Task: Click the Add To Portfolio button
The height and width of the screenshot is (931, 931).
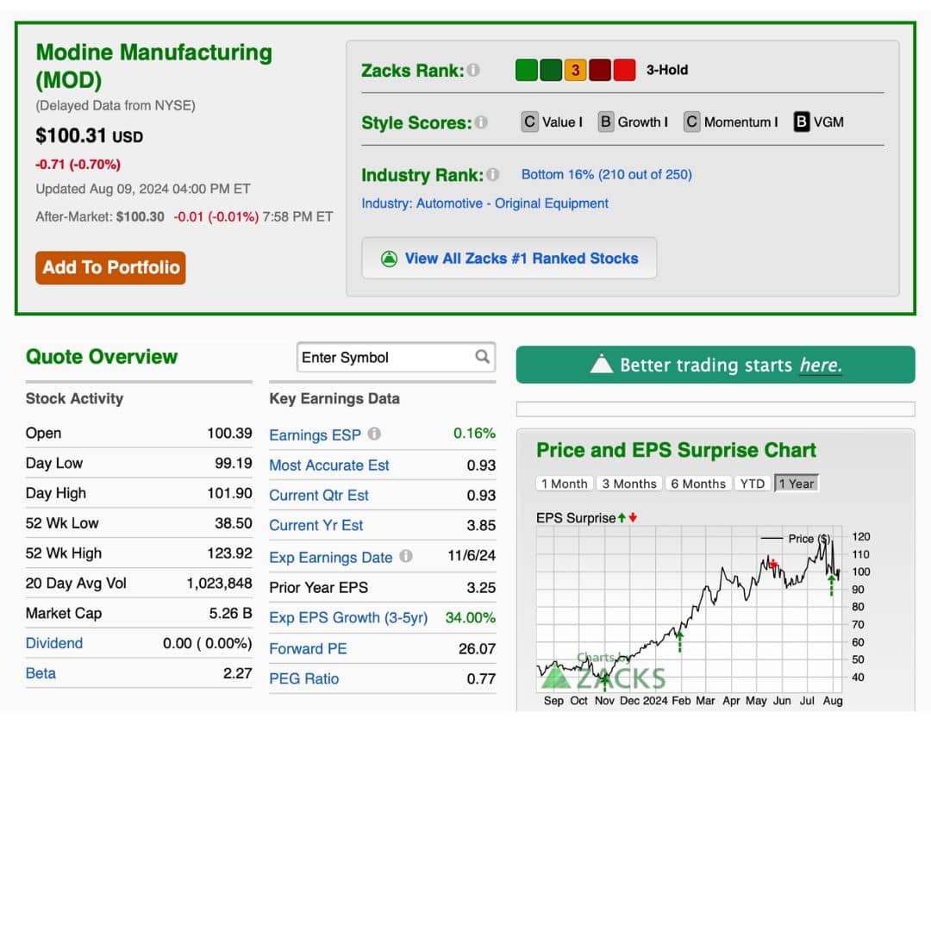Action: click(110, 268)
